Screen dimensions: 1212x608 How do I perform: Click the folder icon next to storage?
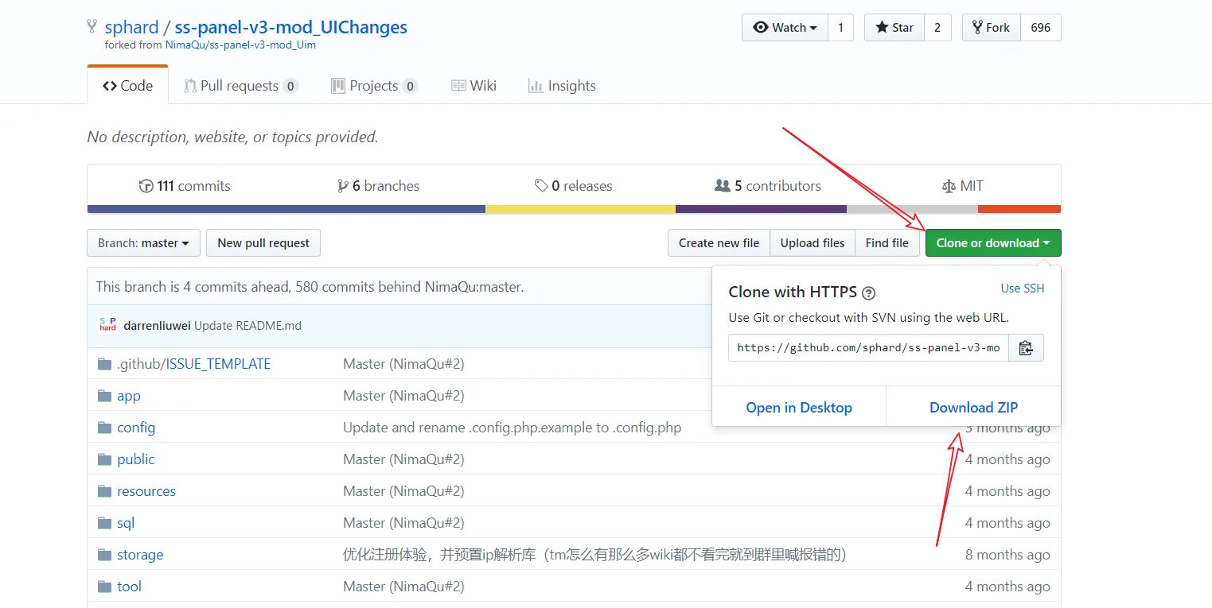pyautogui.click(x=104, y=555)
